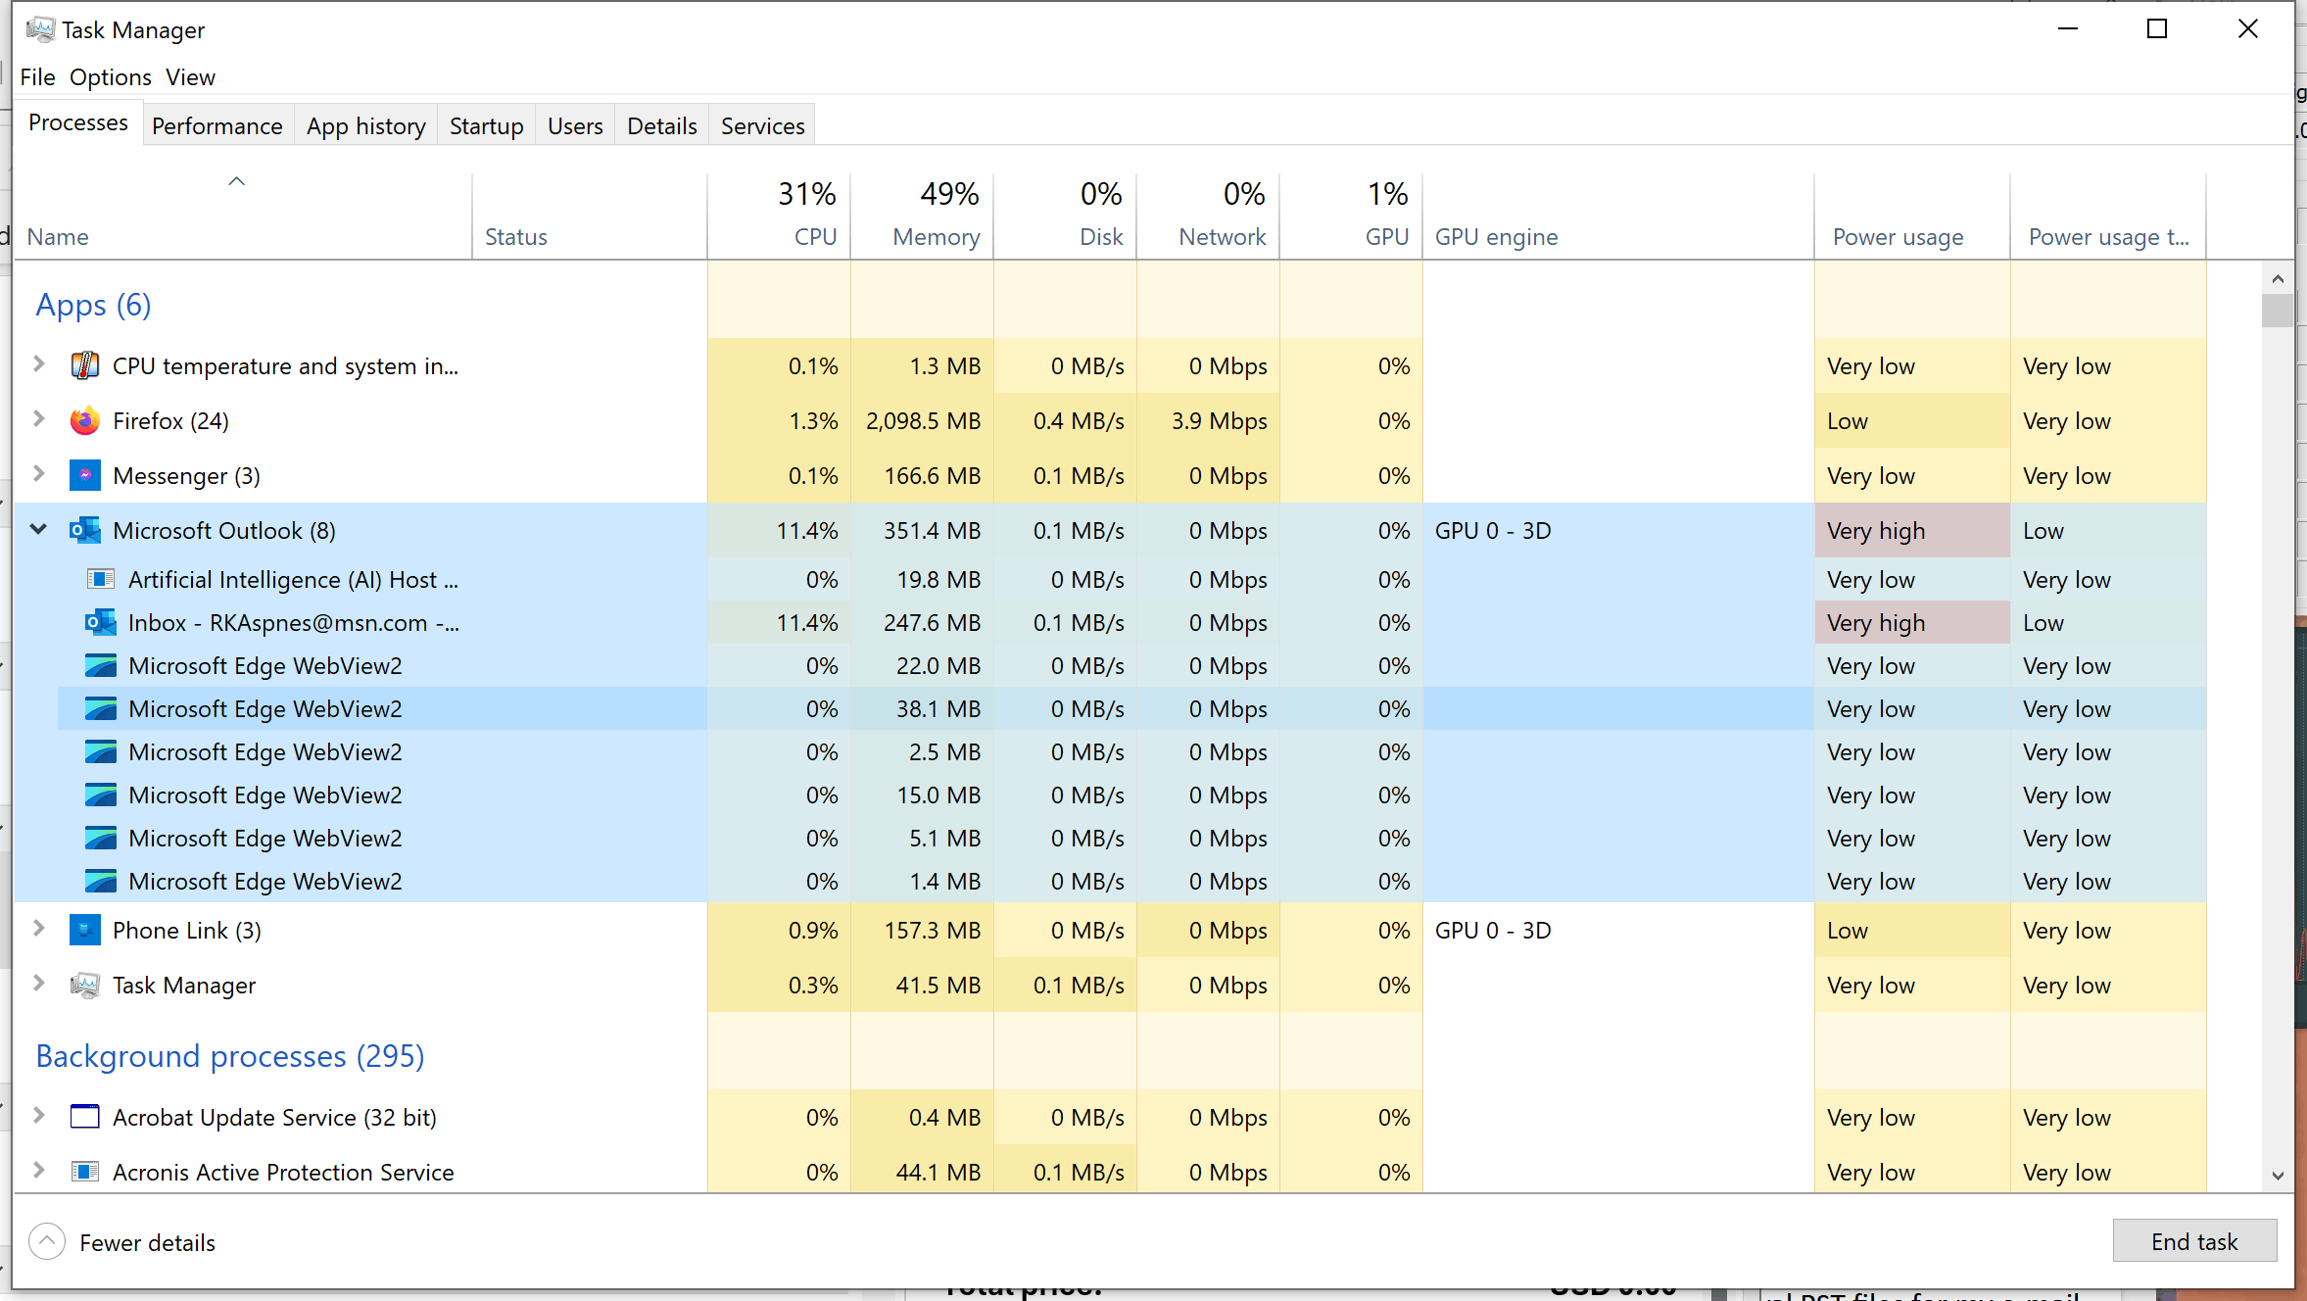
Task: Click the Messenger app icon
Action: pyautogui.click(x=85, y=476)
